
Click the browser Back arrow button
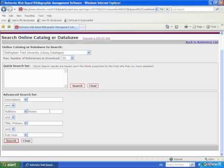click(4, 9)
